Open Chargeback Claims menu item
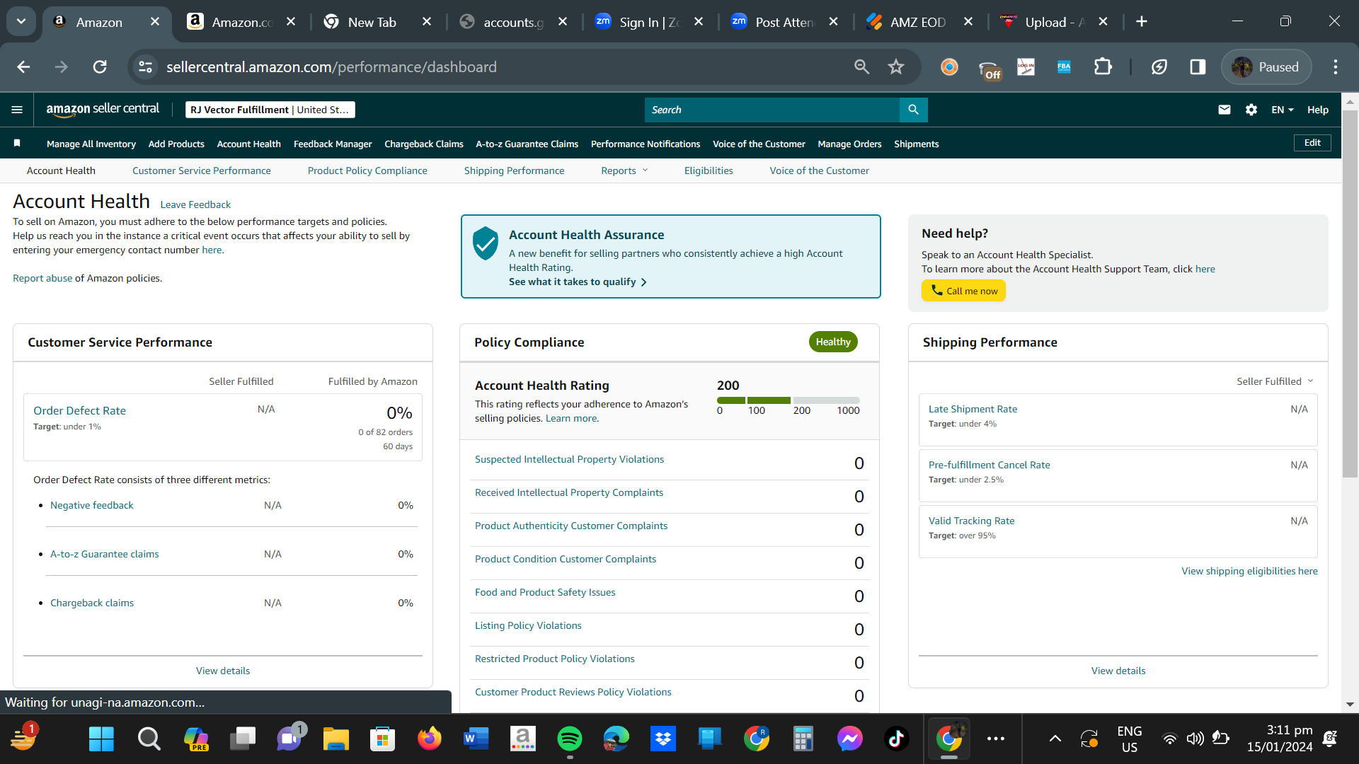This screenshot has width=1359, height=764. 424,144
